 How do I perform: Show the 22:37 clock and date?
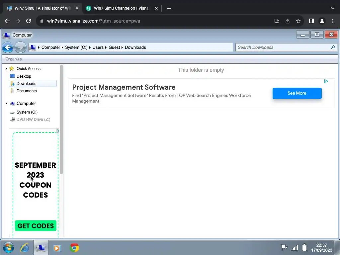point(321,248)
